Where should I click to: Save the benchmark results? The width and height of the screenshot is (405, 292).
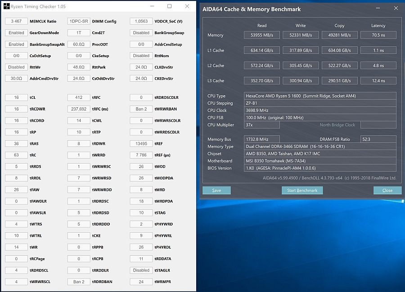pos(216,190)
